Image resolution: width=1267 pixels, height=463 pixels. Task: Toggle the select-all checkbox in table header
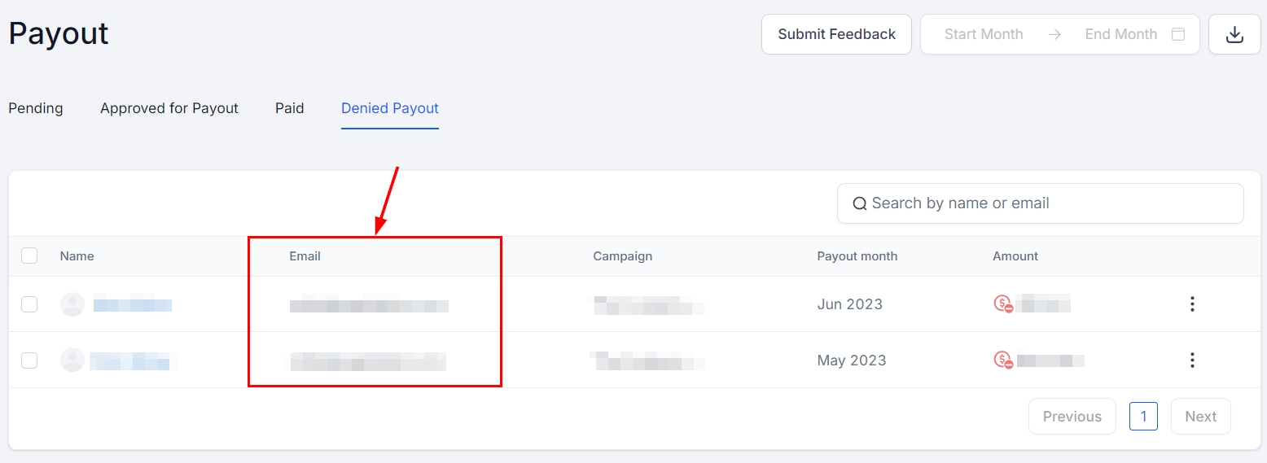pos(29,256)
